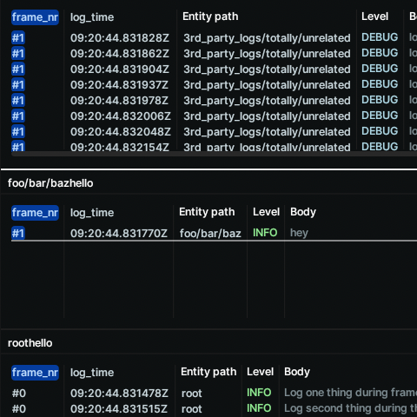Click INFO level in 09:20:44.831515Z row
Screen dimensions: 417x417
(259, 408)
